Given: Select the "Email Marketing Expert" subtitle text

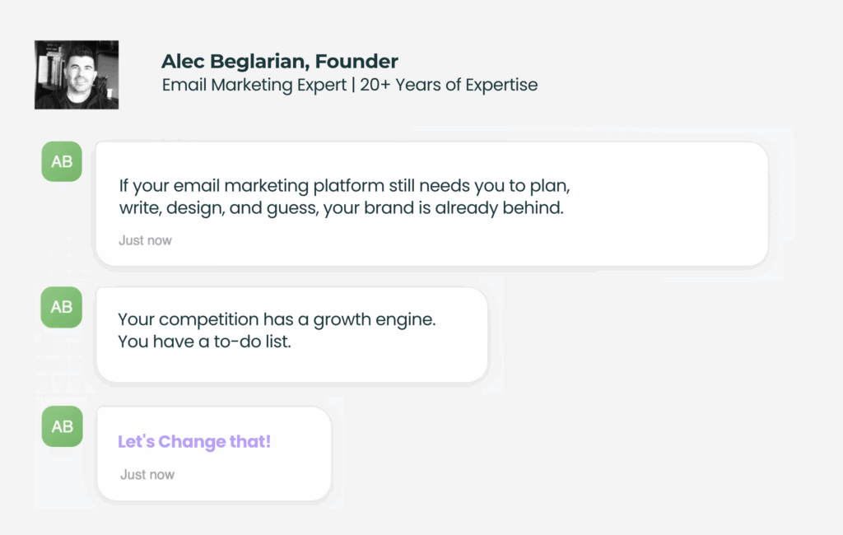Looking at the screenshot, I should click(x=254, y=85).
